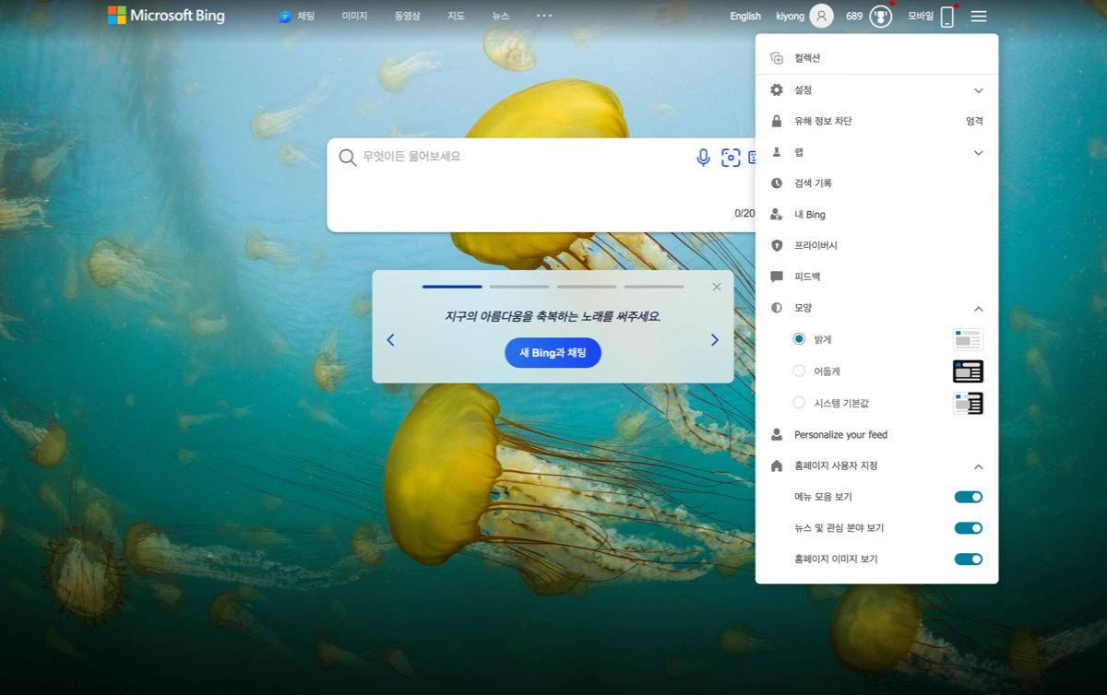The height and width of the screenshot is (695, 1107).
Task: Open the kiyong account profile icon
Action: click(821, 17)
